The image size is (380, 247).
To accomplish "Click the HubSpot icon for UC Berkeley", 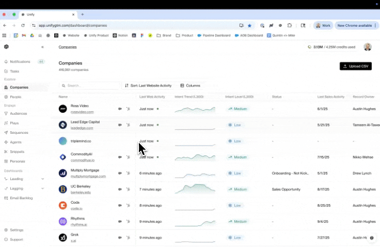I will pos(128,189).
